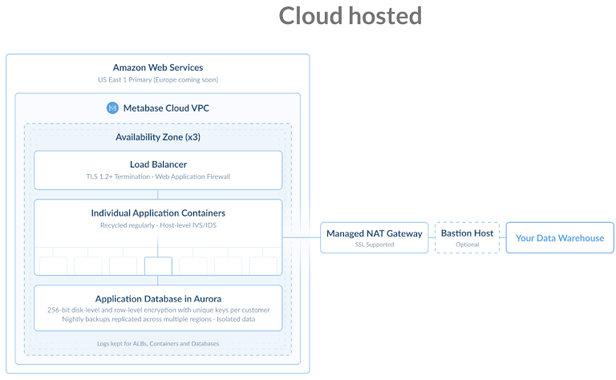Click the Cloud hosted heading
Image resolution: width=616 pixels, height=380 pixels.
[350, 16]
